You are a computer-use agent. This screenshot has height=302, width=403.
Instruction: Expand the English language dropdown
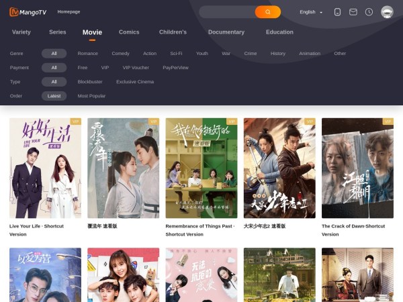pyautogui.click(x=310, y=12)
